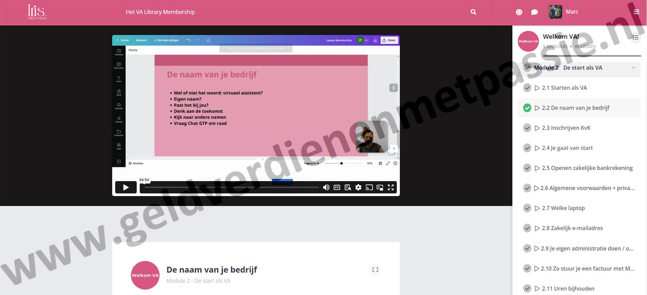Enter fullscreen mode on the video player
Viewport: 647px width, 295px height.
[x=391, y=187]
